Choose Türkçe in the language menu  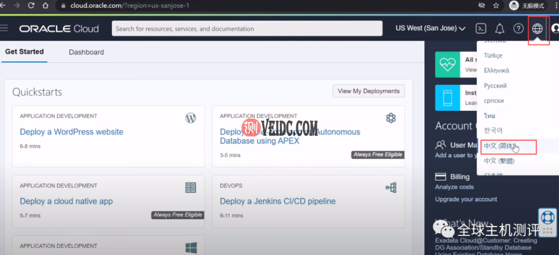493,55
